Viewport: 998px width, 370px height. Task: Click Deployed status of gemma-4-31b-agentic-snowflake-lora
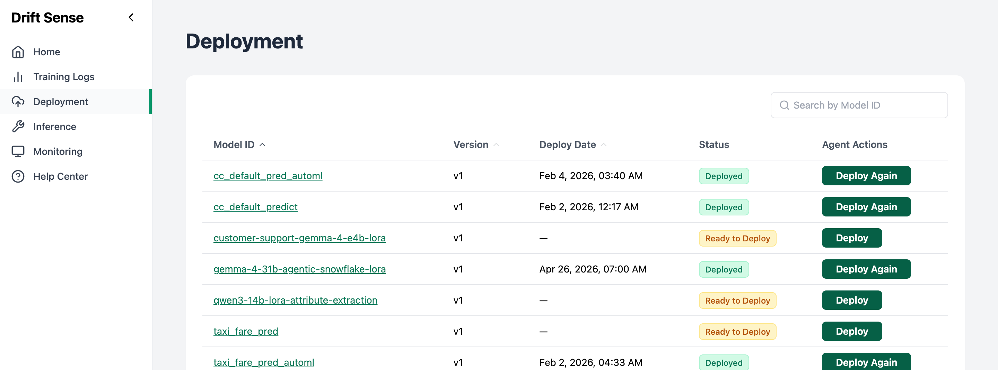tap(724, 269)
